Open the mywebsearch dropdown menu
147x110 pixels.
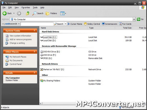pos(19,24)
